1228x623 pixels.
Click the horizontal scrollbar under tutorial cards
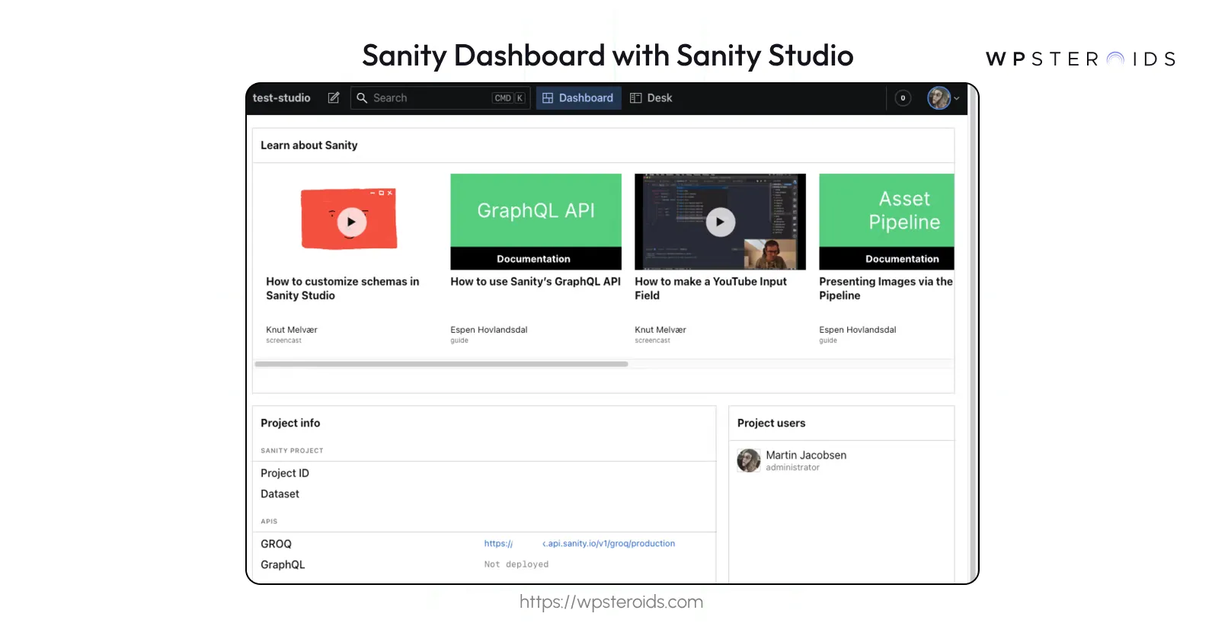coord(441,364)
